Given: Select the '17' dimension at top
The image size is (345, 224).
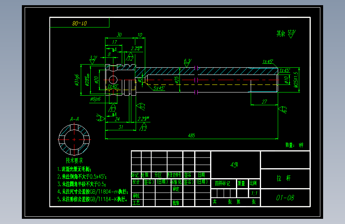Looking at the screenshot, I should pos(115,42).
